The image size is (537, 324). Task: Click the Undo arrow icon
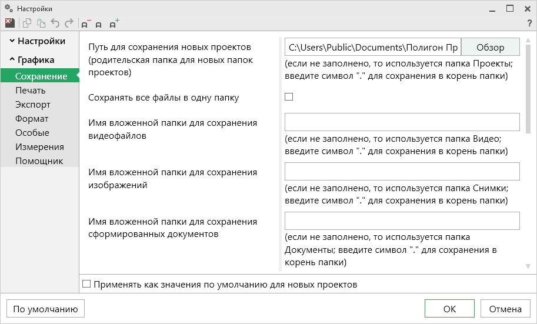(55, 24)
